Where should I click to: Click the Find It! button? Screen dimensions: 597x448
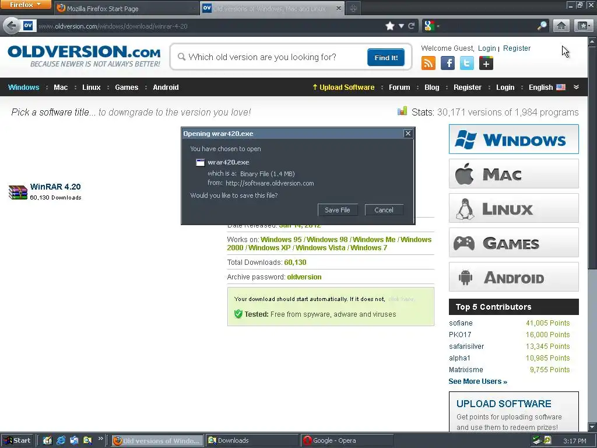(386, 58)
